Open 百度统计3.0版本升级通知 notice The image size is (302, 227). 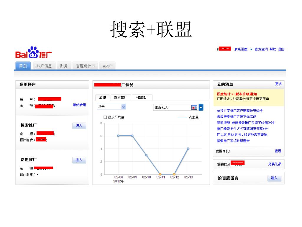[x=237, y=94]
